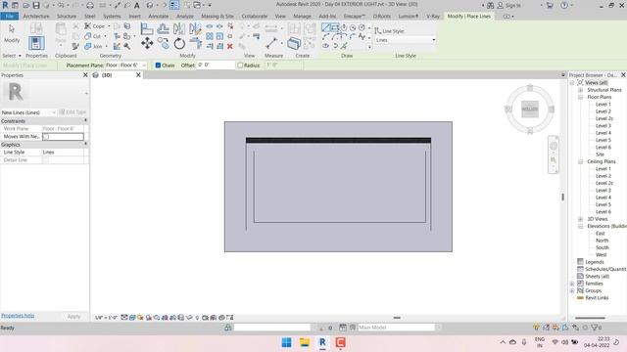Click the Cut geometry tool

pyautogui.click(x=93, y=36)
